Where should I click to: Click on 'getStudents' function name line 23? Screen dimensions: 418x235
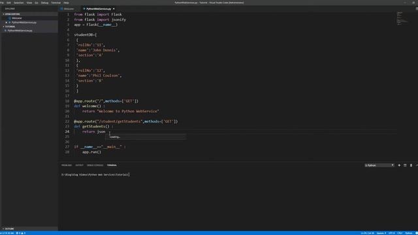click(x=94, y=127)
